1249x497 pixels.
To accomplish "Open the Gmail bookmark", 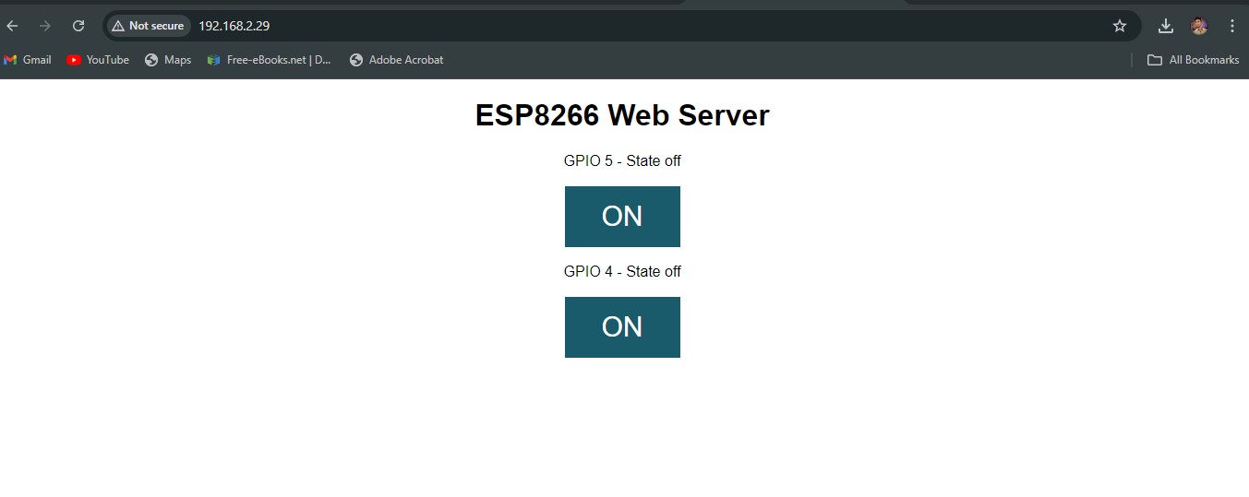I will 28,60.
